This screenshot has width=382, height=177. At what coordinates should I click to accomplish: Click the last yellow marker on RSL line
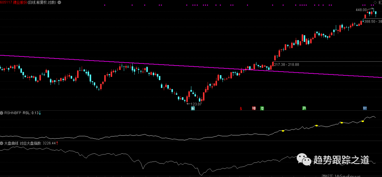[x=363, y=121]
